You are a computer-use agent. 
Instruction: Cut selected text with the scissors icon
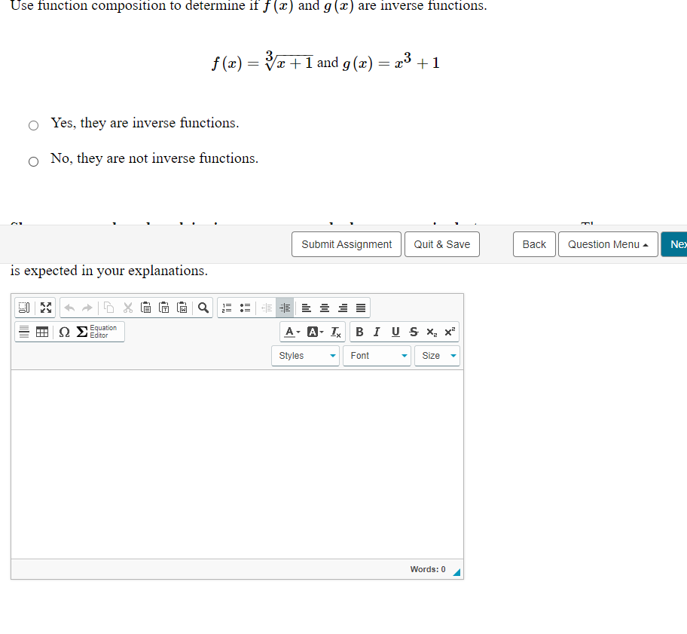click(127, 308)
